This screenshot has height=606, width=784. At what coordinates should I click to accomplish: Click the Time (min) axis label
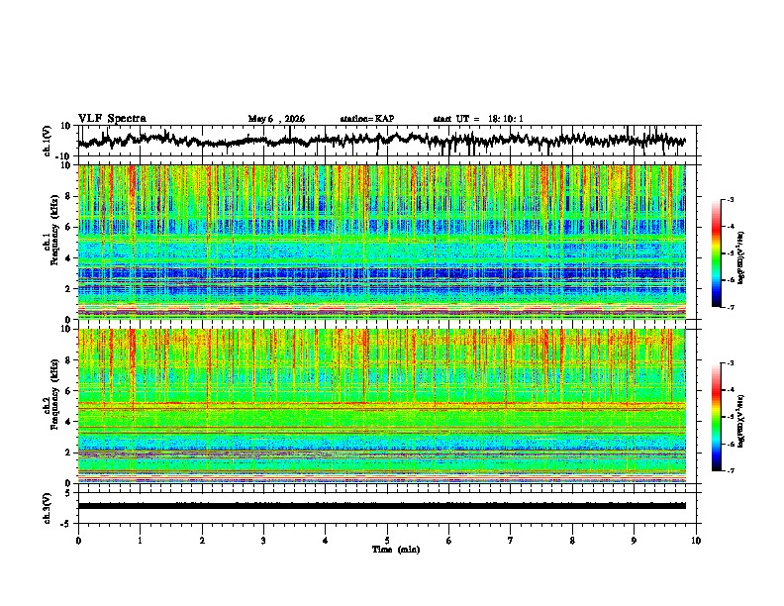[396, 550]
